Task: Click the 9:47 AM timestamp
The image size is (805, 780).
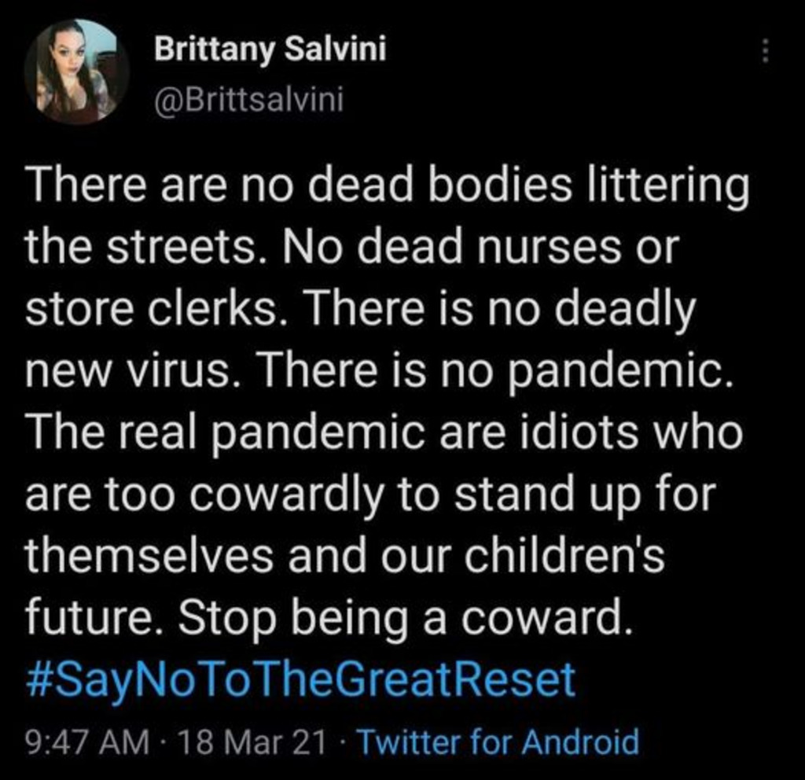Action: [x=87, y=742]
